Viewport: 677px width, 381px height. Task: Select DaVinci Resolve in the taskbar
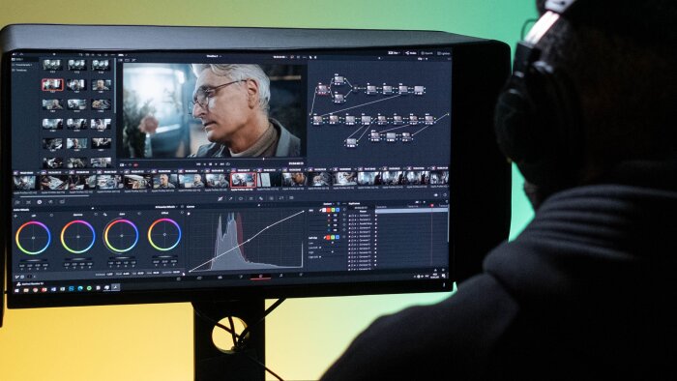click(x=116, y=287)
